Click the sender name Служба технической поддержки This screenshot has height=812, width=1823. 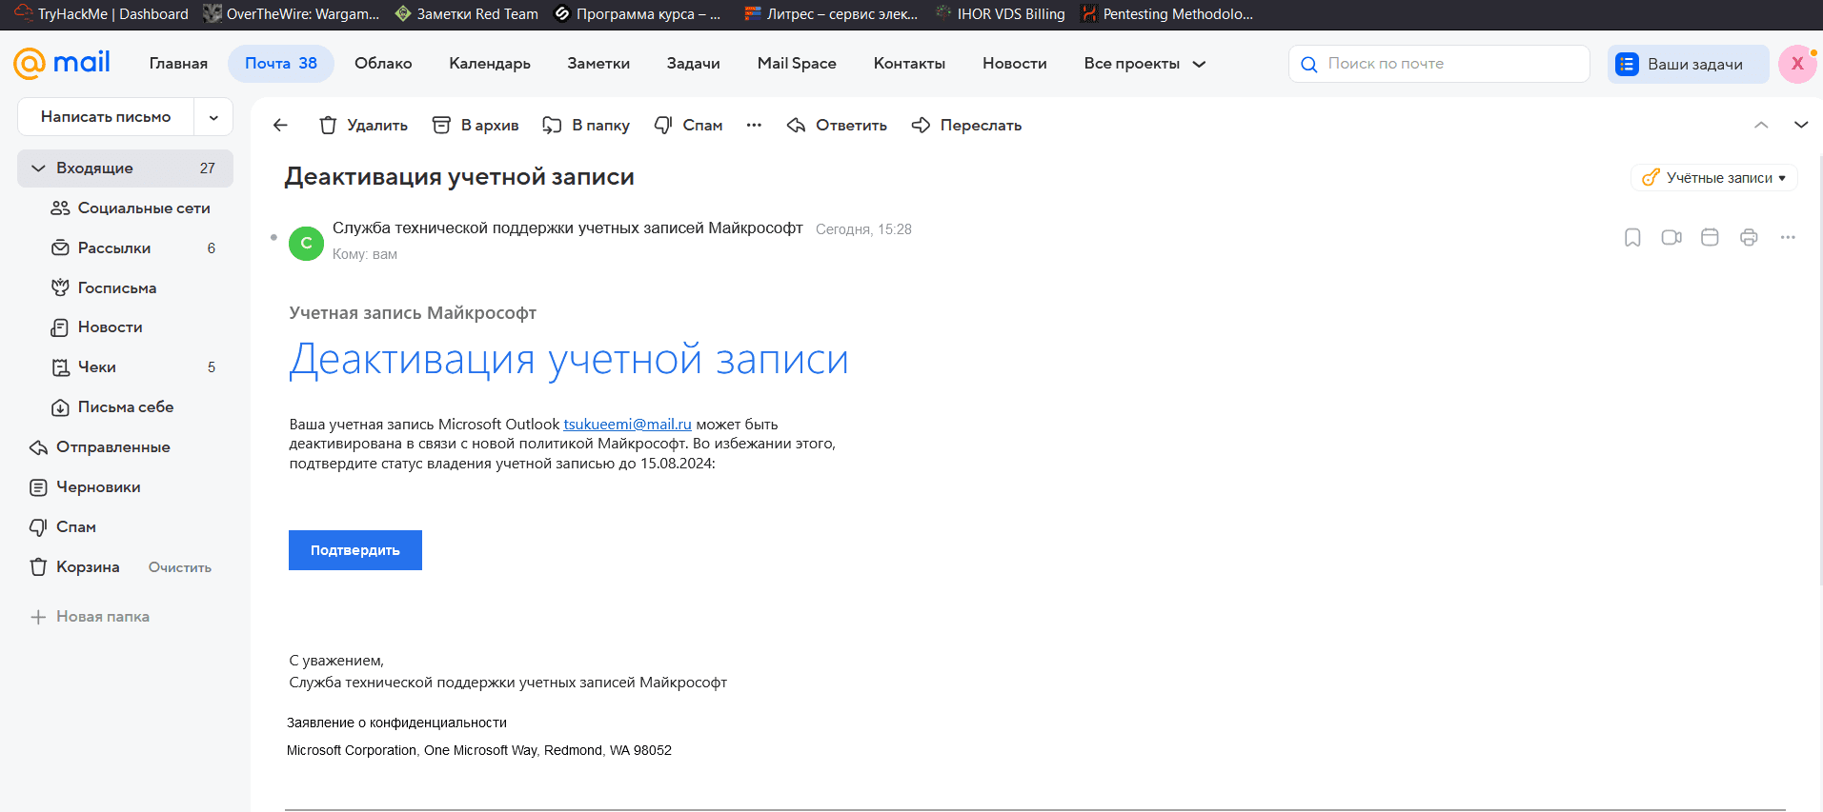click(568, 228)
